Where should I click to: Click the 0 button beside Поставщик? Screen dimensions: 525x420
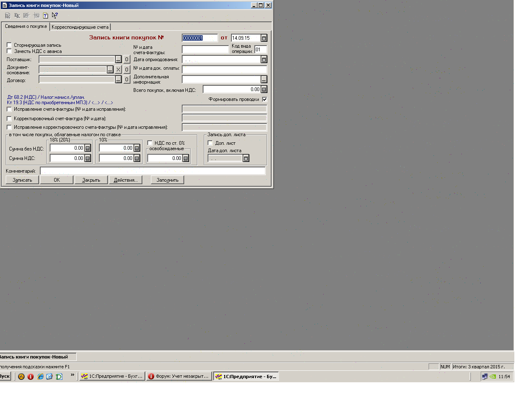coord(127,59)
